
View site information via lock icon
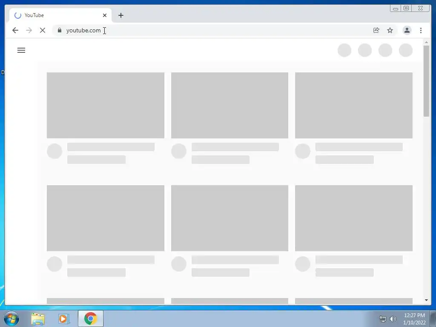[x=60, y=30]
